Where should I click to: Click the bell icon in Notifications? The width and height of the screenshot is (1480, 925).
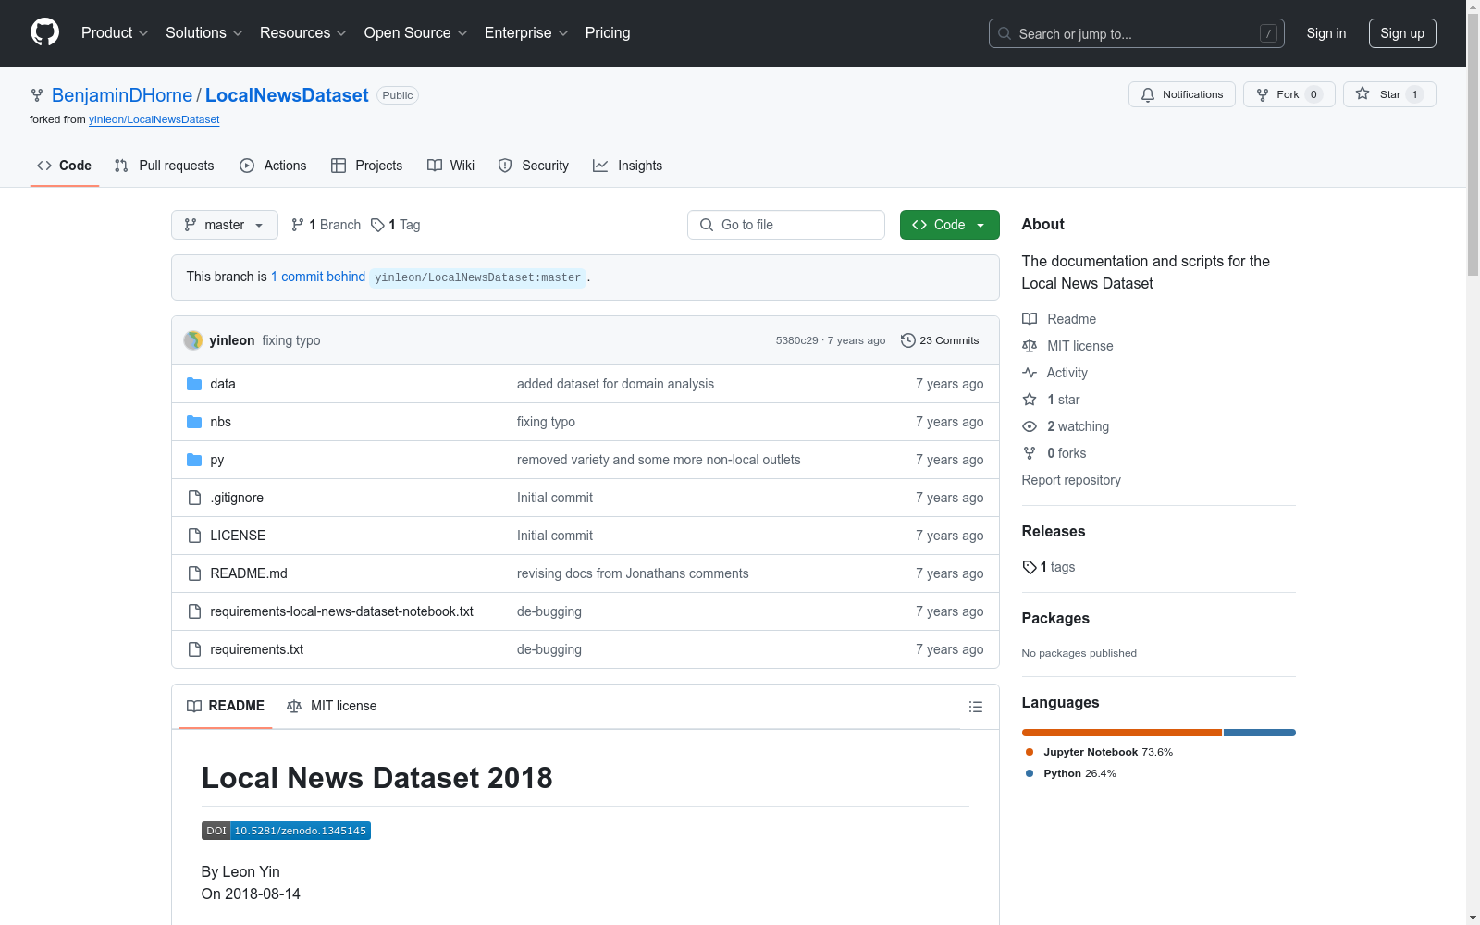[x=1148, y=94]
